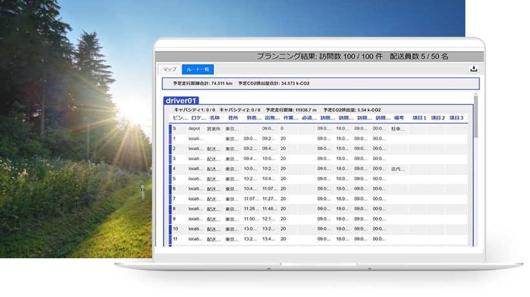This screenshot has width=530, height=297.
Task: Click the プランニング結果 title bar text
Action: (x=352, y=56)
